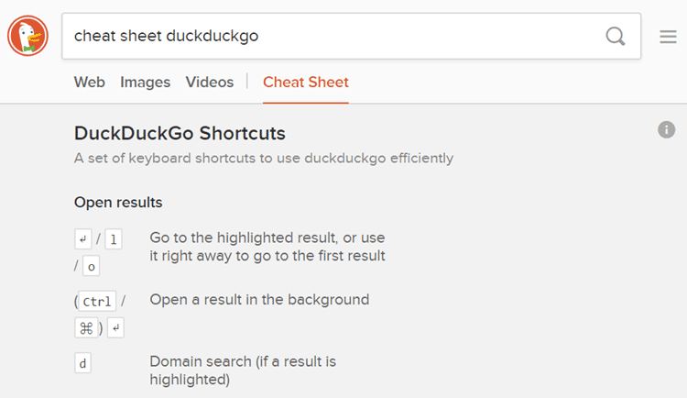
Task: Open the hamburger menu
Action: [x=668, y=37]
